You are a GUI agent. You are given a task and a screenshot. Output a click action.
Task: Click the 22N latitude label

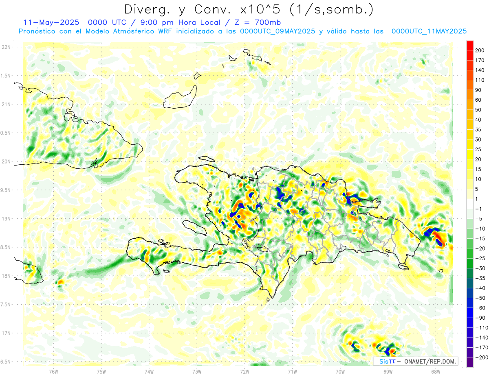click(x=6, y=47)
